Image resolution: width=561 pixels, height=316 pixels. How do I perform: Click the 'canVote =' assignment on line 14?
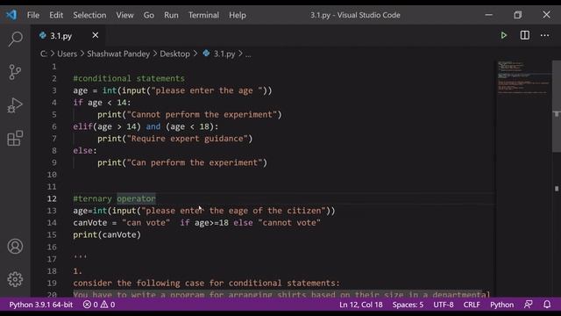point(96,222)
